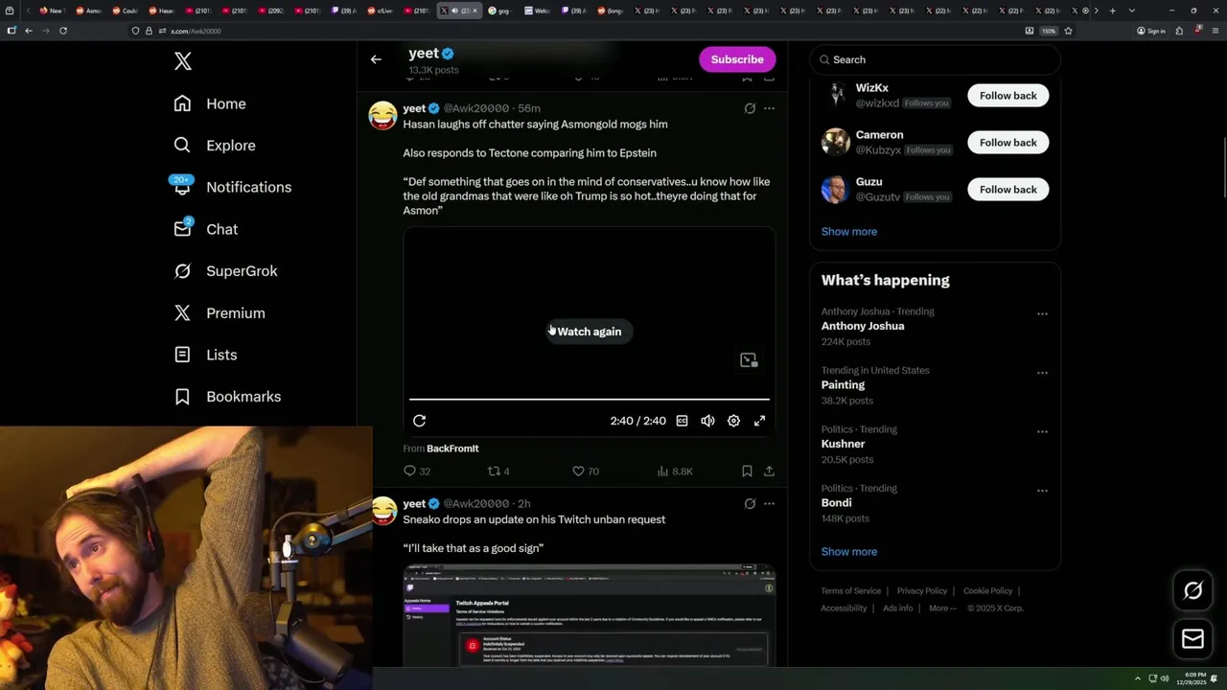Show more trending topics
Viewport: 1227px width, 690px height.
point(848,552)
